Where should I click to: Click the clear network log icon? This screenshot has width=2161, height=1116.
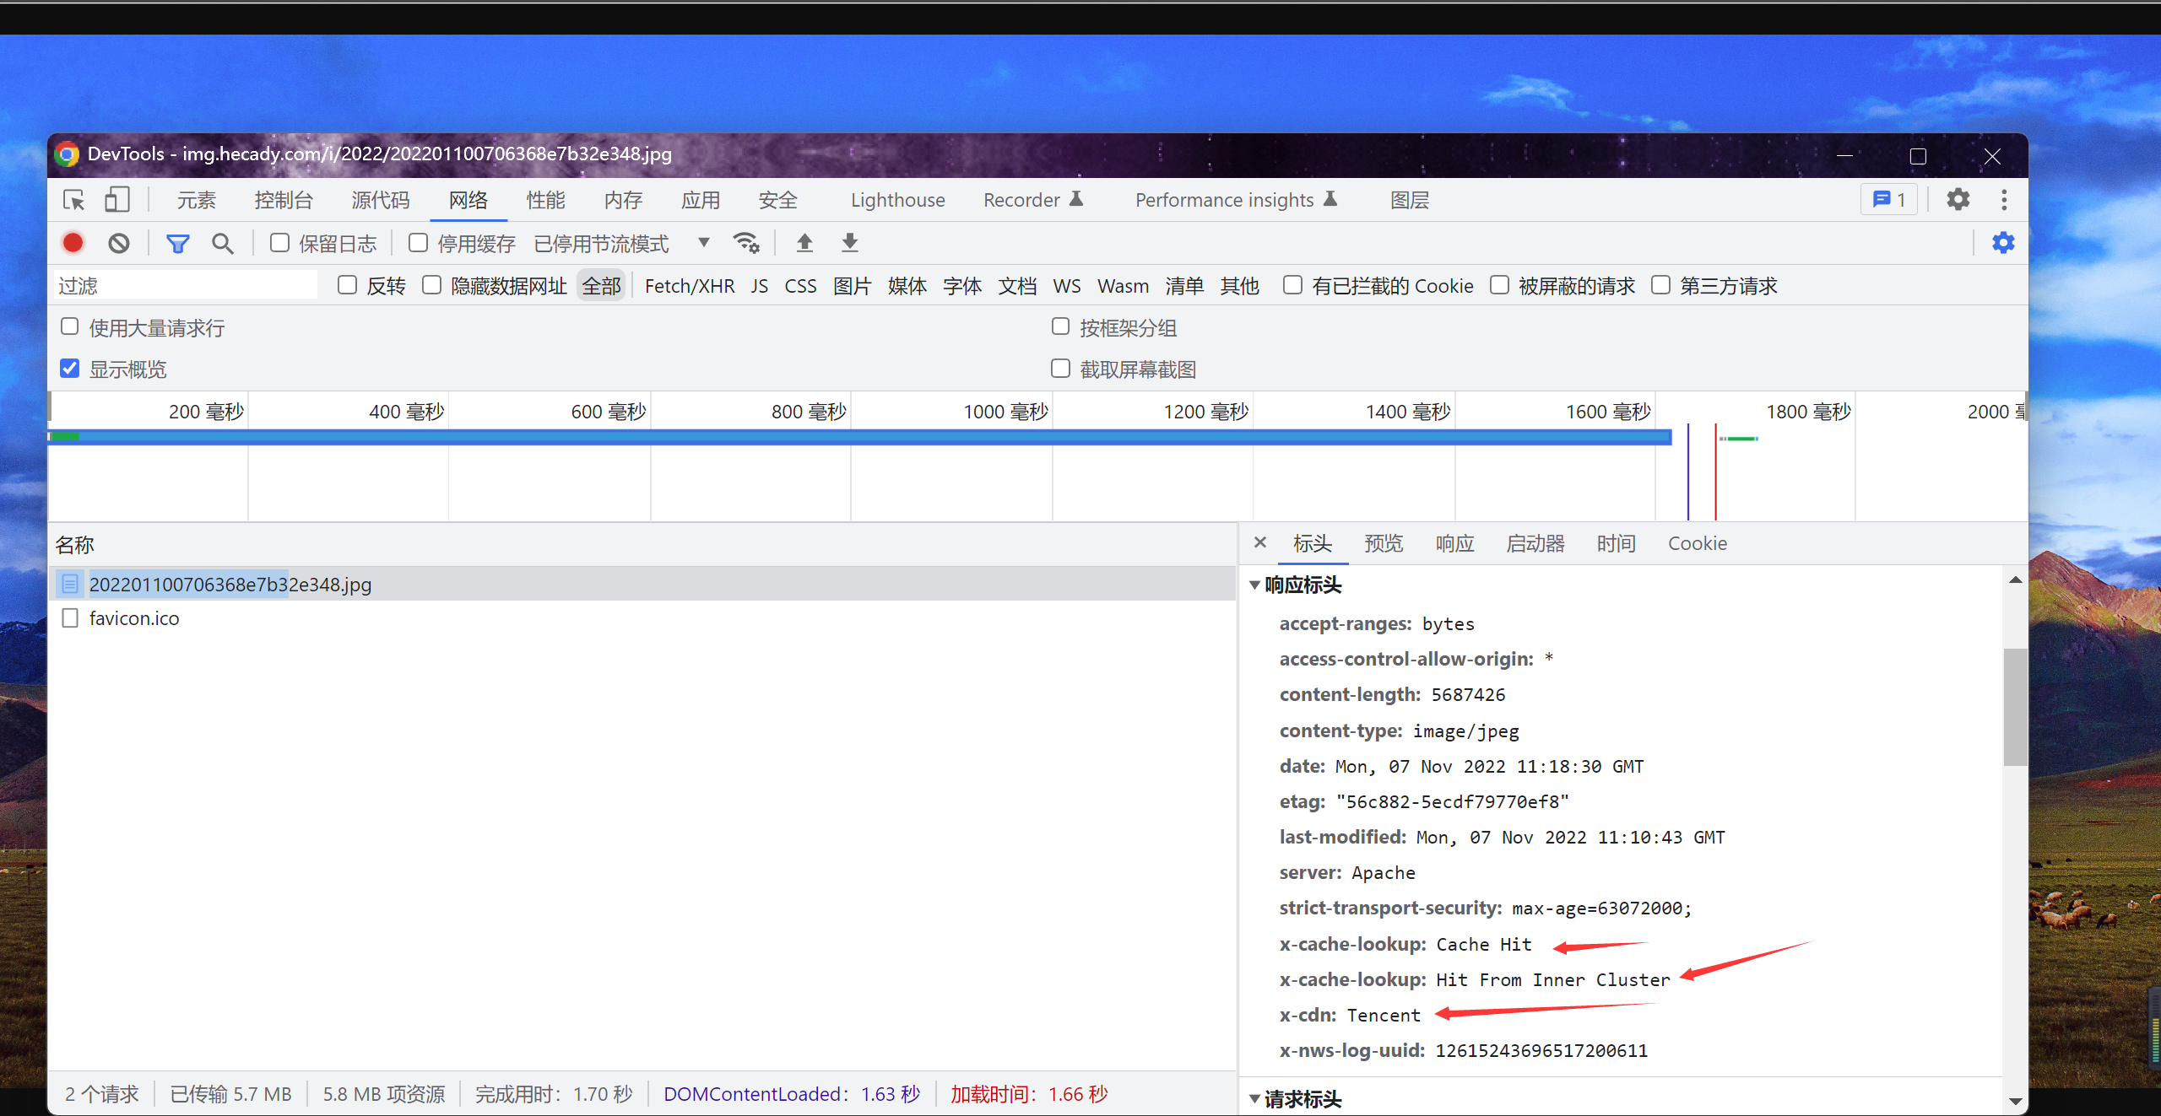119,243
